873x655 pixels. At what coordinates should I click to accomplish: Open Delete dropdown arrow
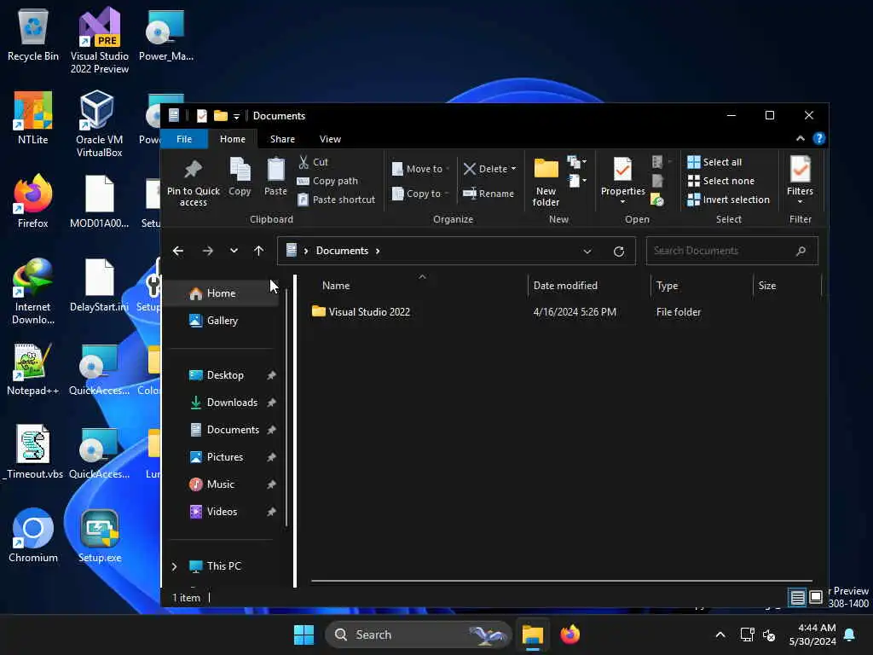[x=513, y=169]
